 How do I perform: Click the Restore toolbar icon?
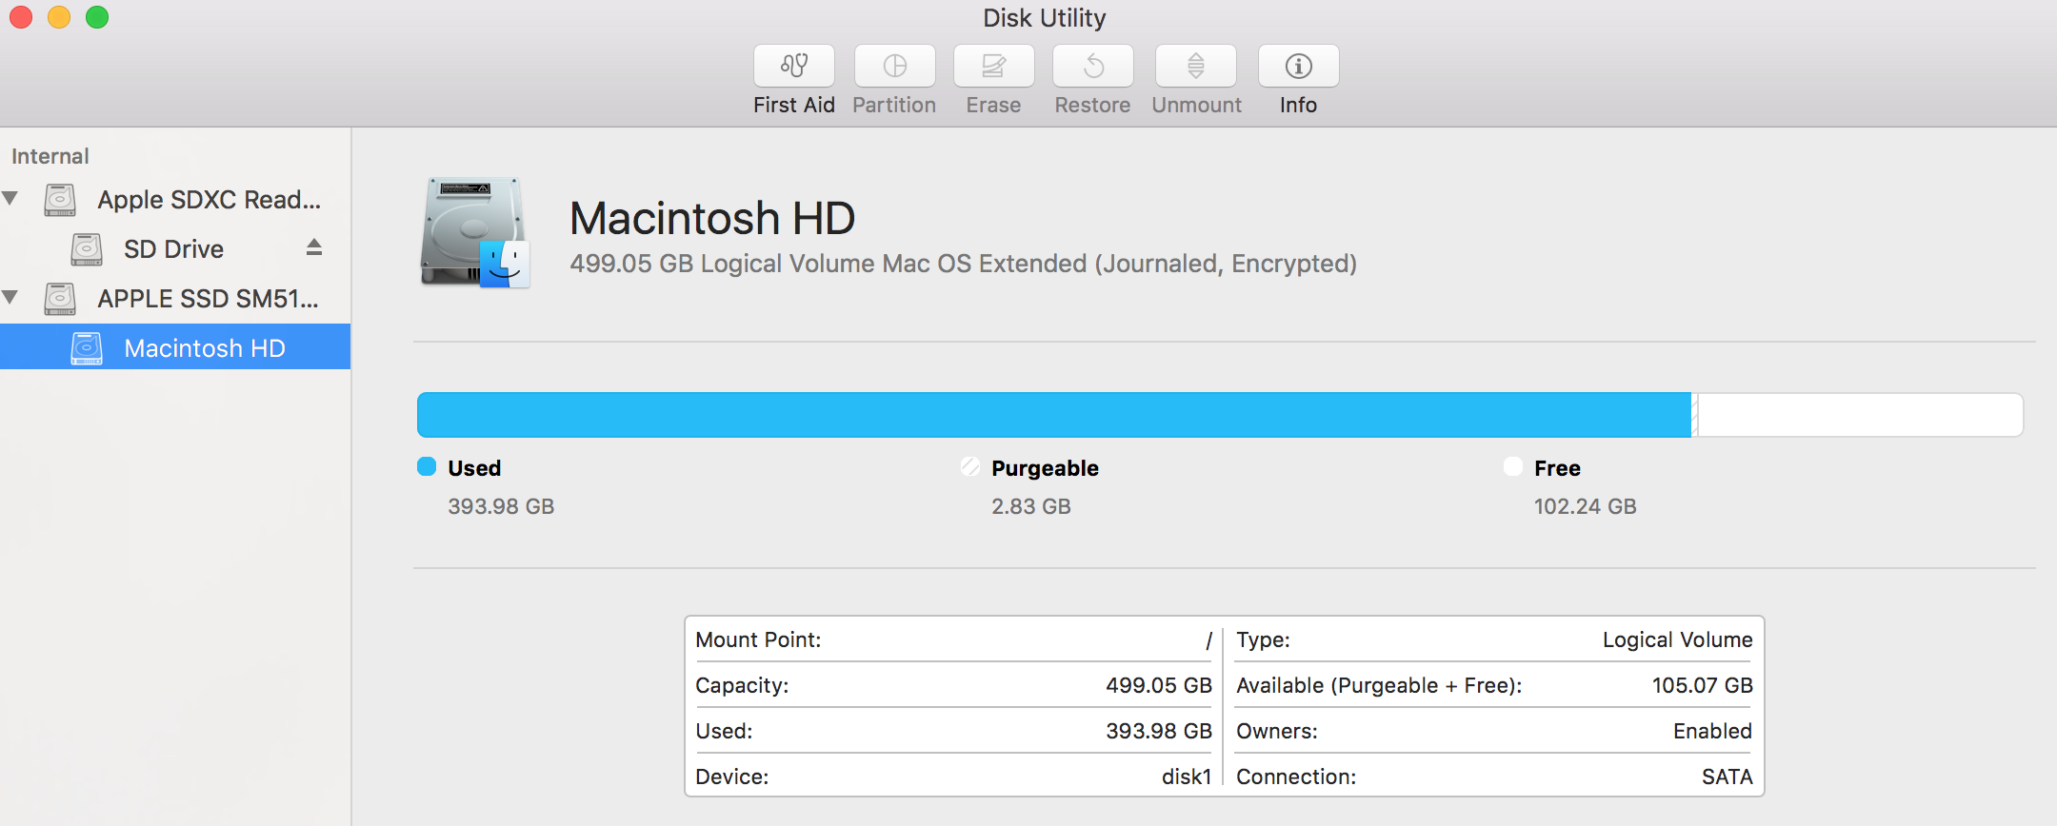coord(1092,66)
